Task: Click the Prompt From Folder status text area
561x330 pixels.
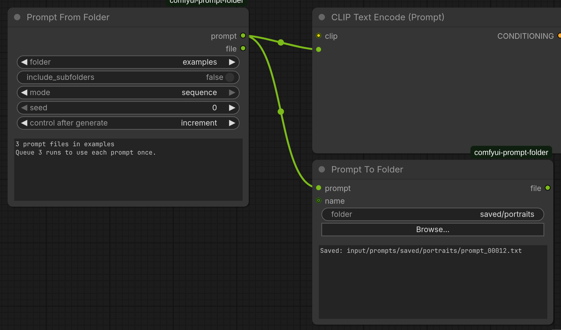Action: pos(128,170)
